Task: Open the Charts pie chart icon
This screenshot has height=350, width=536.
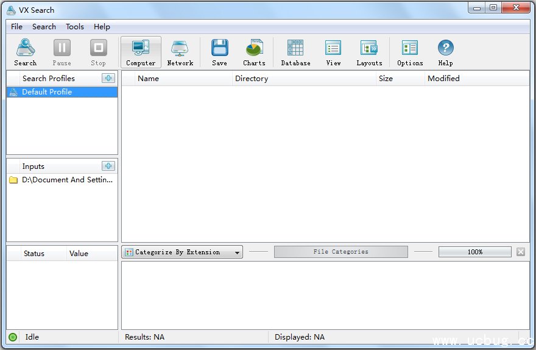Action: (254, 52)
